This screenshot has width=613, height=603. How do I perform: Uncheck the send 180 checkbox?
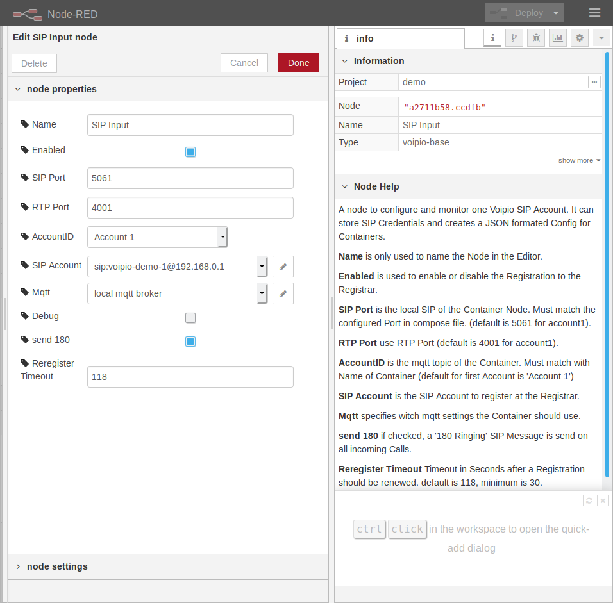190,342
